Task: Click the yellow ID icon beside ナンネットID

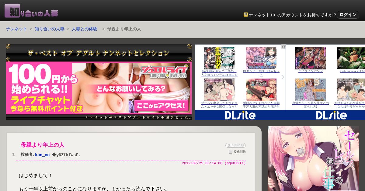Action: (246, 15)
